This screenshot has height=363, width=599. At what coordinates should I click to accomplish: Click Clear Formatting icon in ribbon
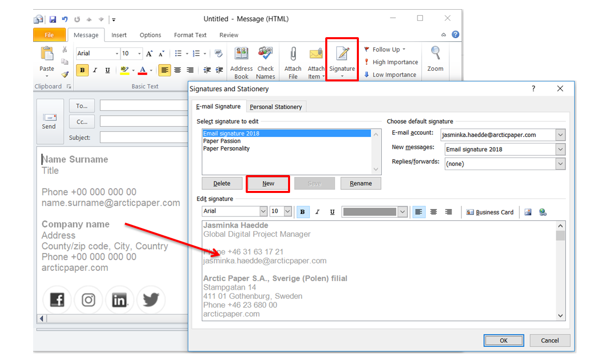[219, 53]
